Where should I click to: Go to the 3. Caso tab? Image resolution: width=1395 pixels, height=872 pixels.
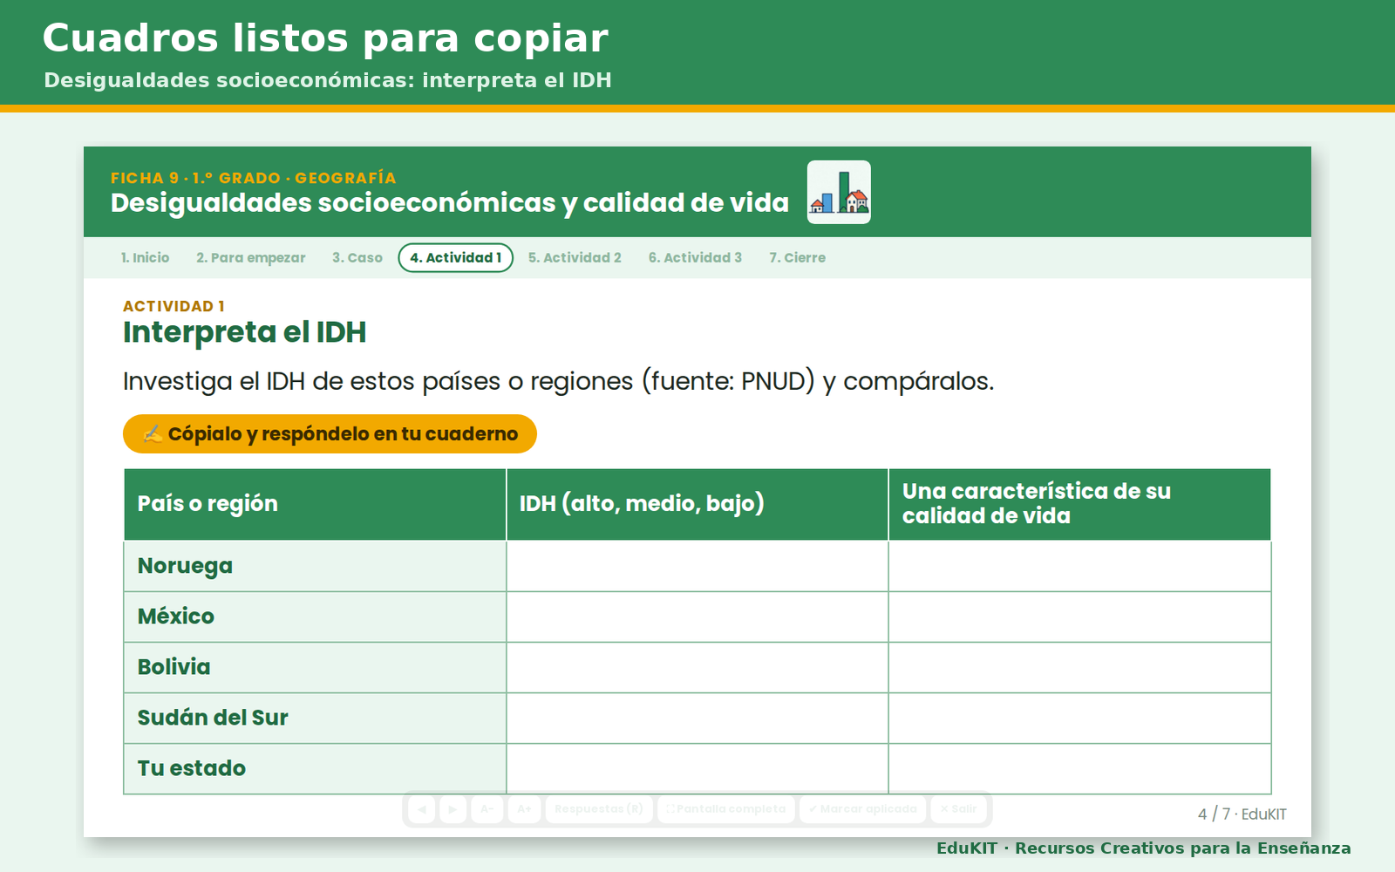pos(357,258)
